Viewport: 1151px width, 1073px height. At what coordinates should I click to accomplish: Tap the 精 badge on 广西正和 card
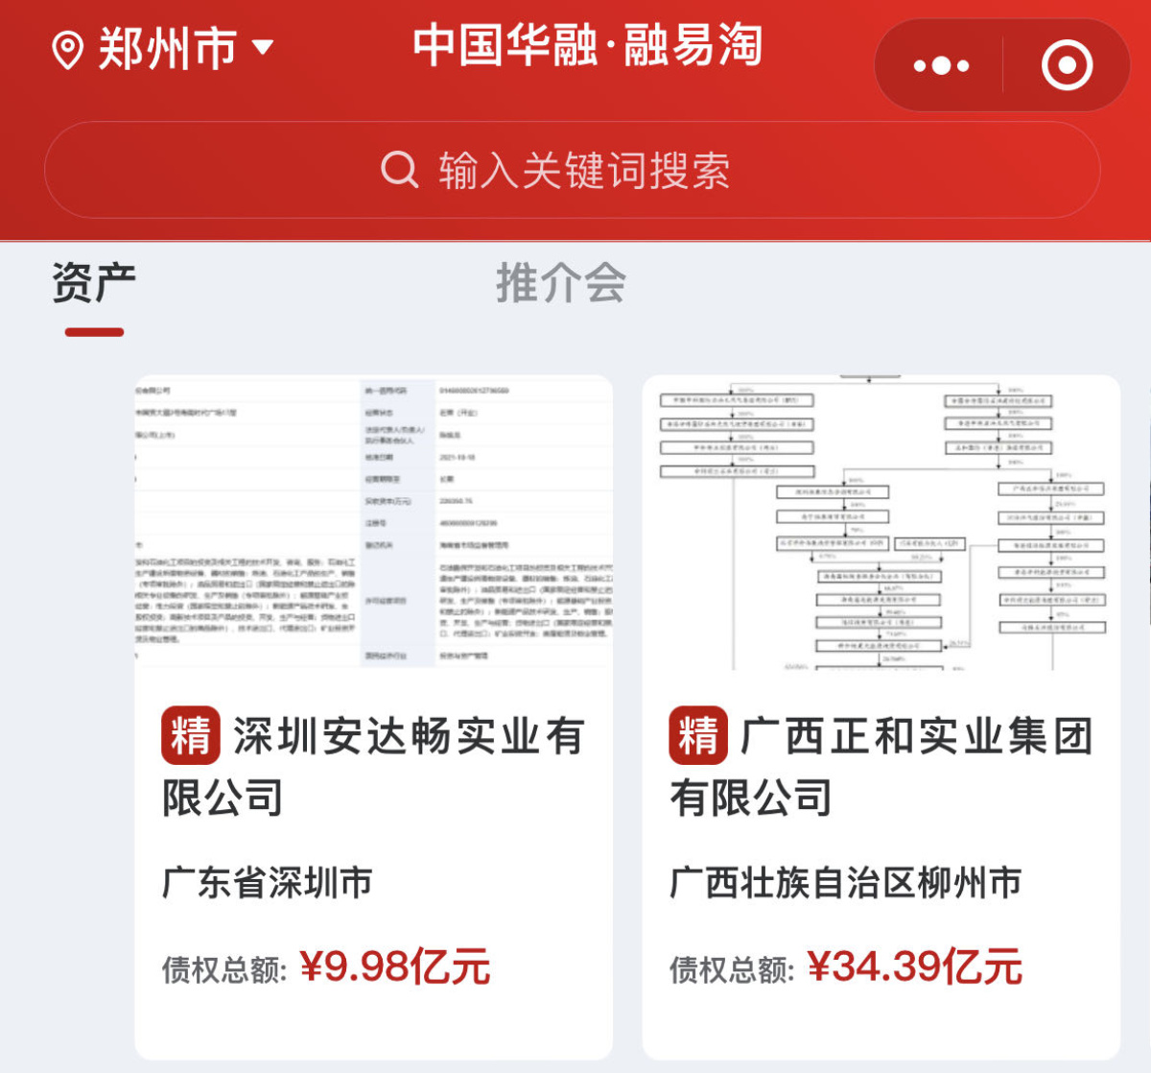click(698, 736)
